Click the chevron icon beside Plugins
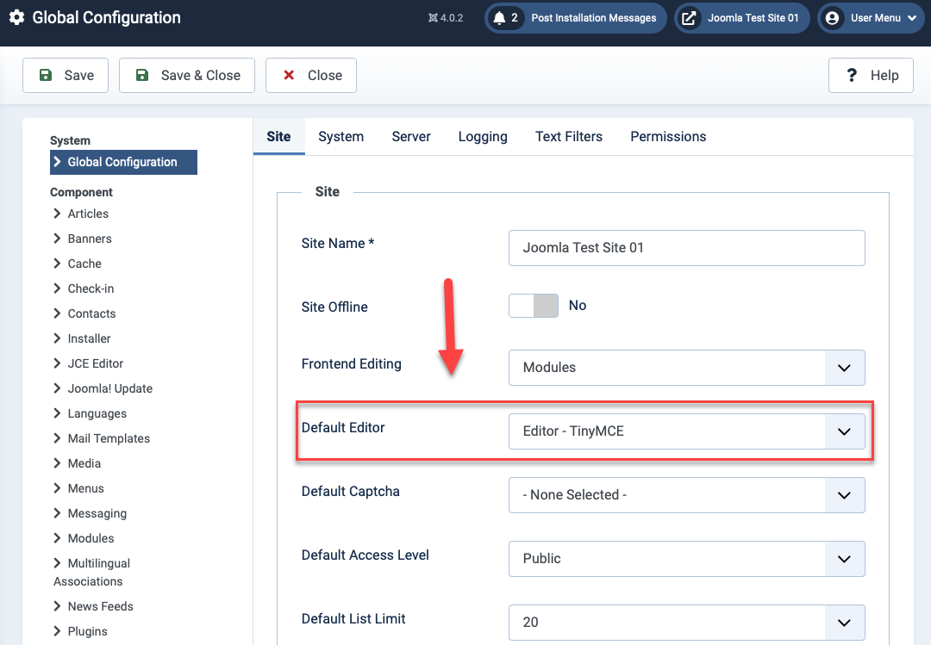Screen dimensions: 931x645 point(57,631)
